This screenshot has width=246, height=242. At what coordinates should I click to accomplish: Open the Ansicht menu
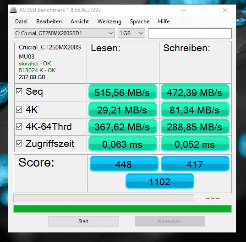coord(80,22)
